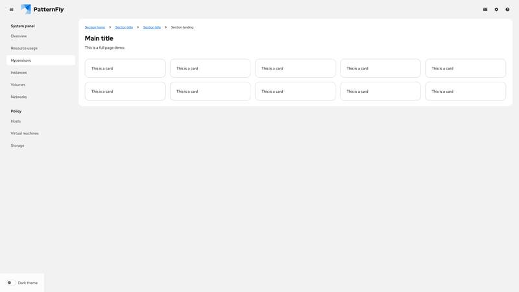
Task: Open Volumes from System panel
Action: tap(18, 85)
